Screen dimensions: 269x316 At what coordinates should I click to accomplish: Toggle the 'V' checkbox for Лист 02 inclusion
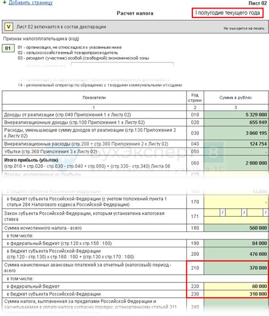[9, 27]
